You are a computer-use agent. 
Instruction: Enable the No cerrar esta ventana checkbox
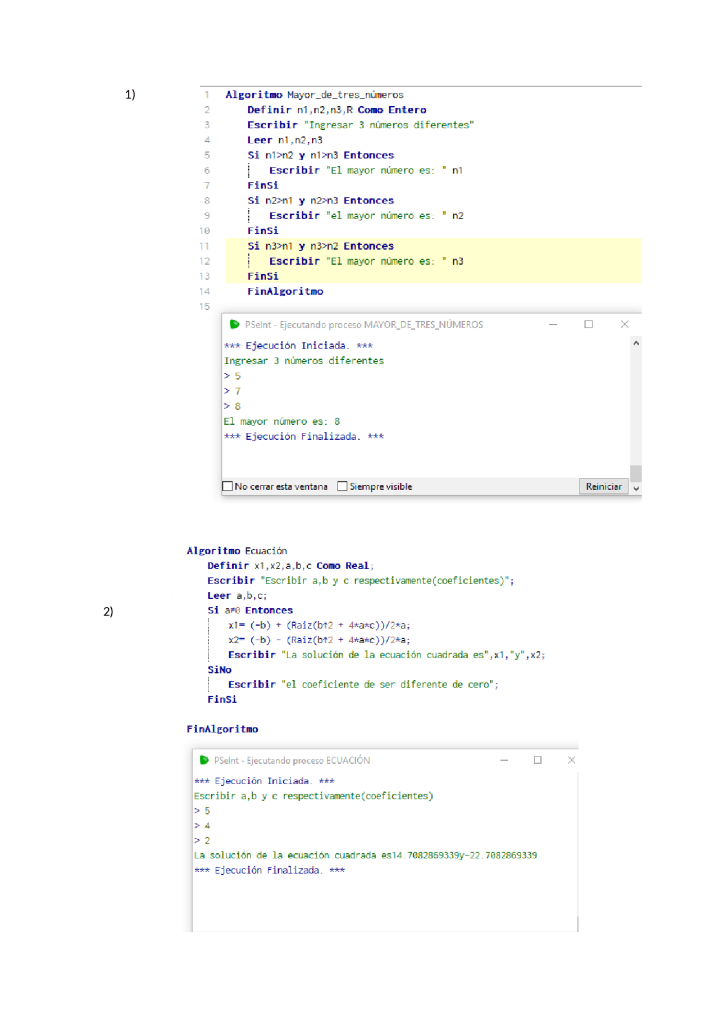(227, 486)
